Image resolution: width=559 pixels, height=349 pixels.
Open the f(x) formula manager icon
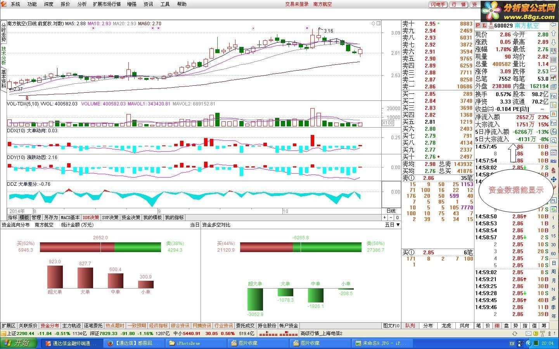click(554, 132)
